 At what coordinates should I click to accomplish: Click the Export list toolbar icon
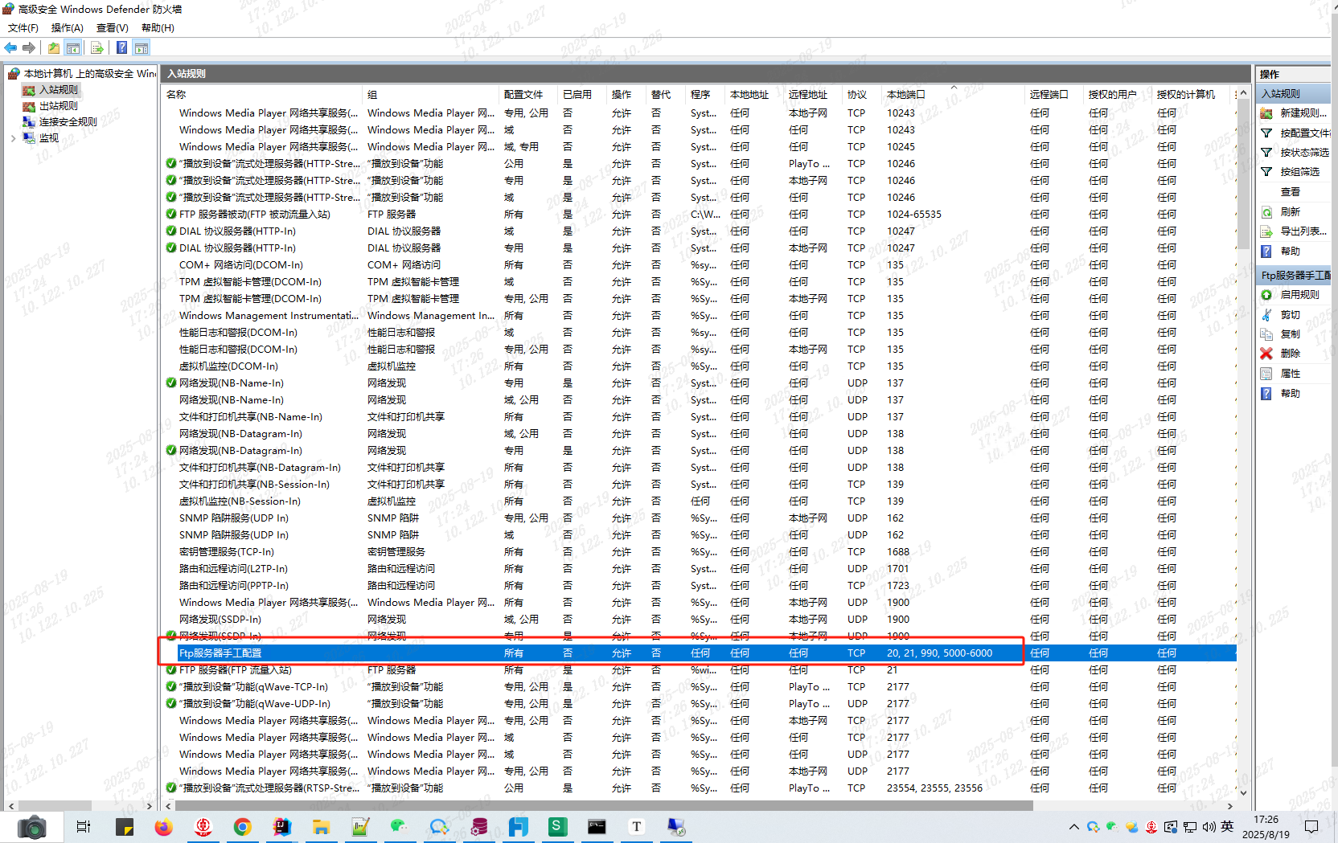tap(97, 48)
